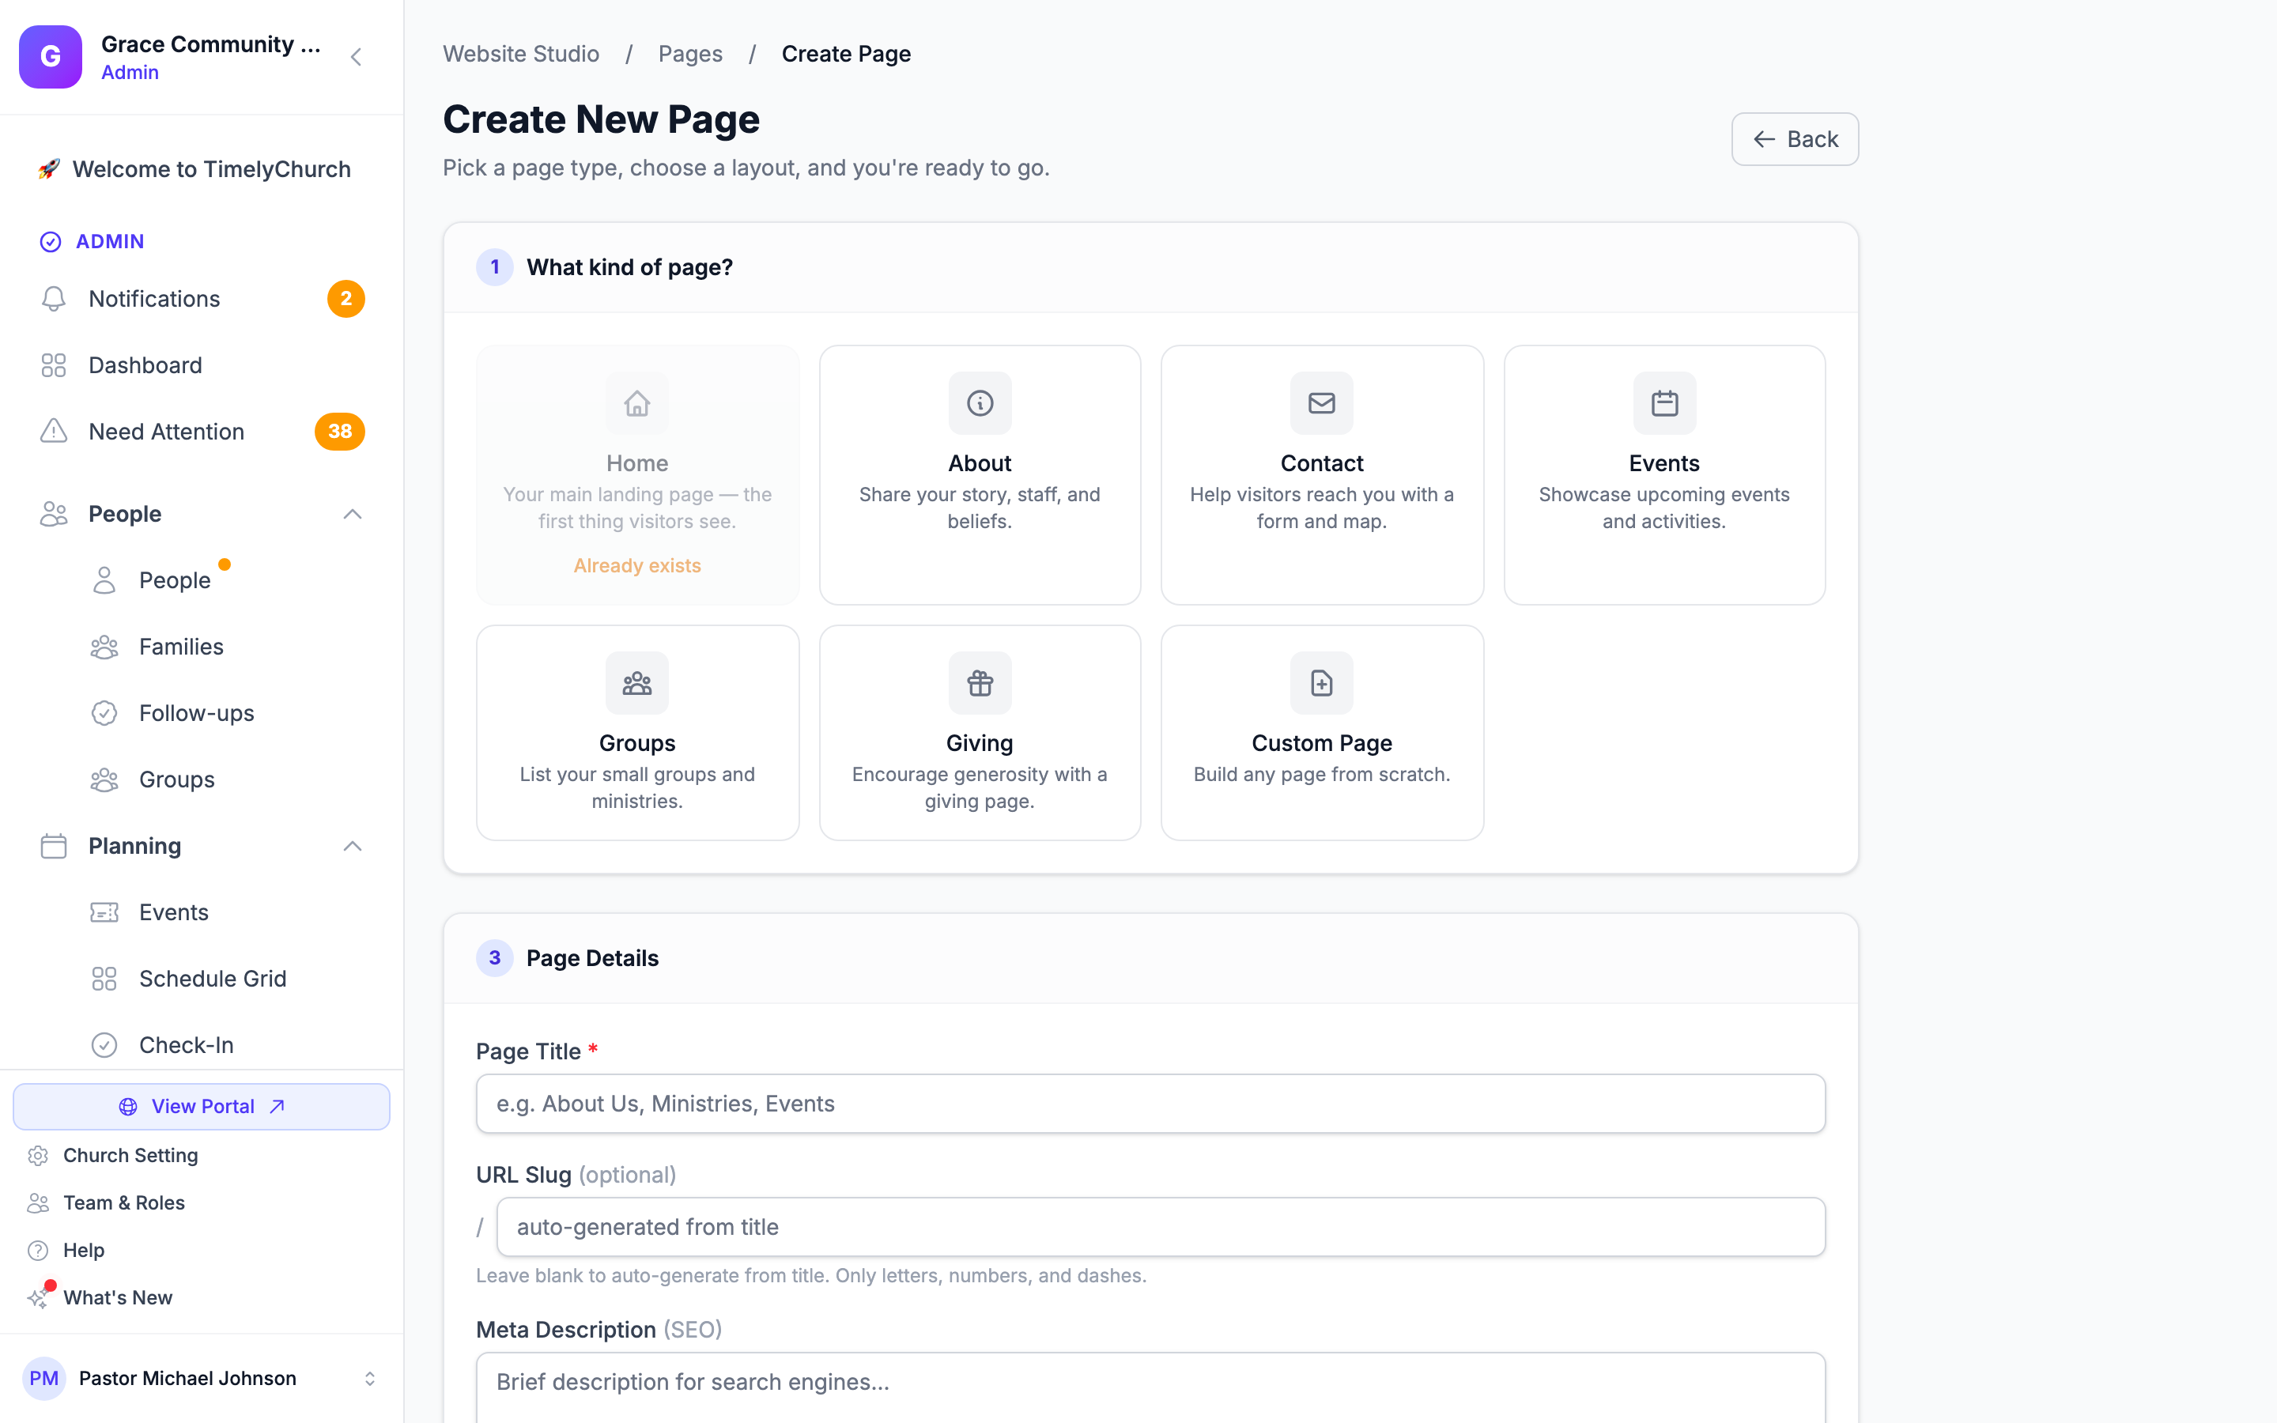
Task: Open Families in sidebar menu
Action: [180, 647]
